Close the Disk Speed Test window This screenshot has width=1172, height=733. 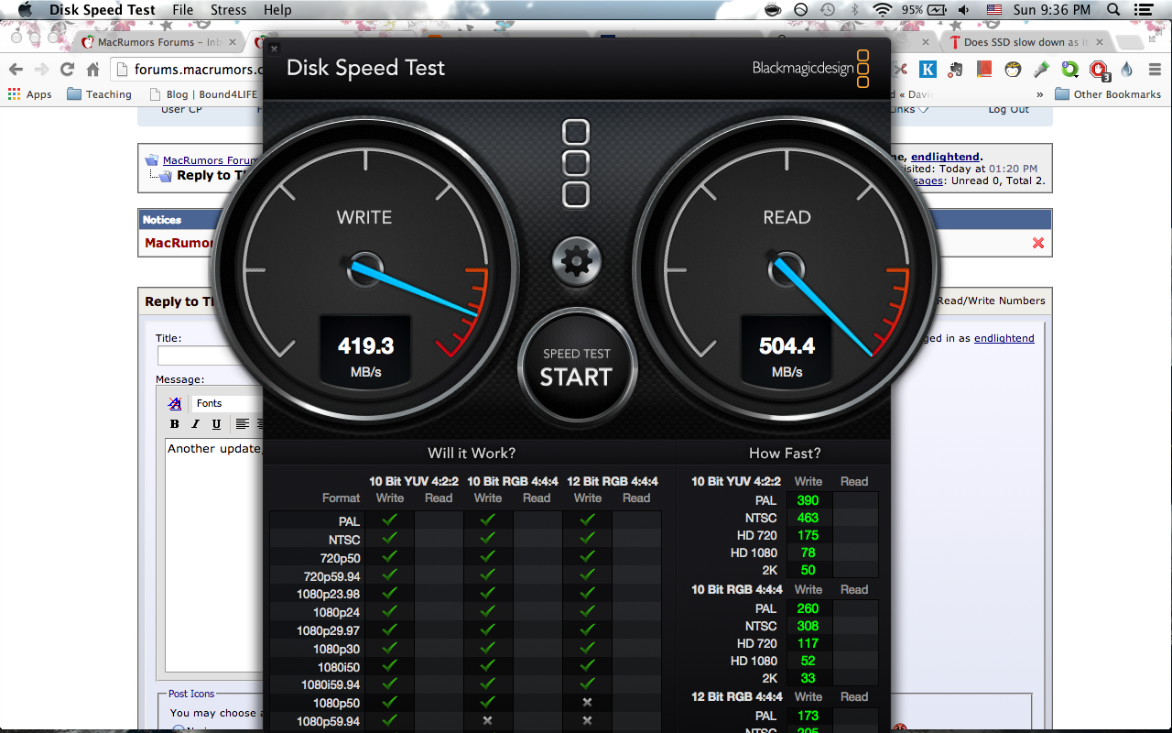[x=274, y=49]
